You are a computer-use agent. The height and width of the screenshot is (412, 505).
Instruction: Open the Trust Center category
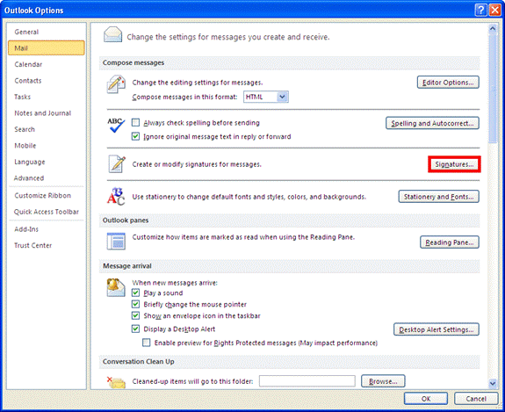coord(46,245)
